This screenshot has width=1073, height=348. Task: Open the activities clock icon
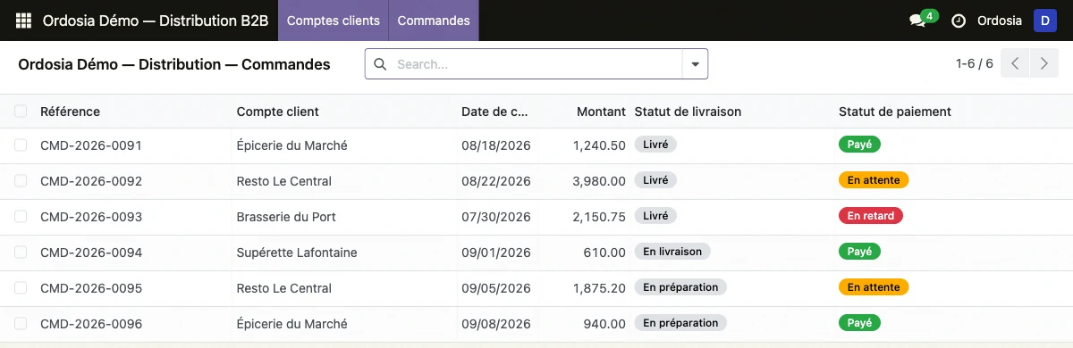coord(959,21)
